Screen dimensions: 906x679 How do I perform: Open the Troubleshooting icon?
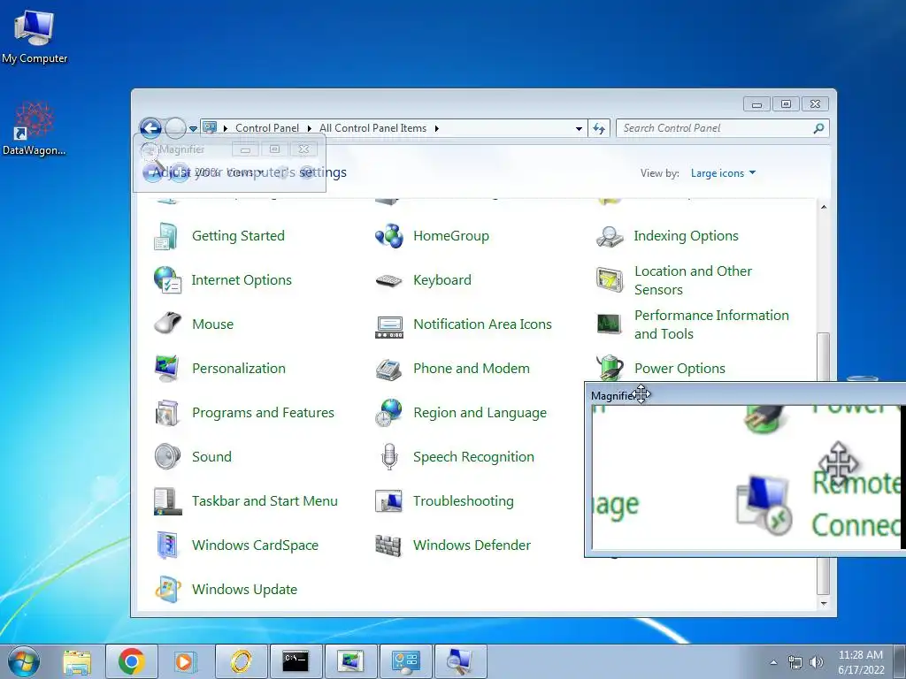coord(389,501)
